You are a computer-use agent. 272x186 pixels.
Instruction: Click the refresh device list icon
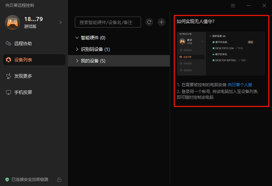(x=149, y=22)
